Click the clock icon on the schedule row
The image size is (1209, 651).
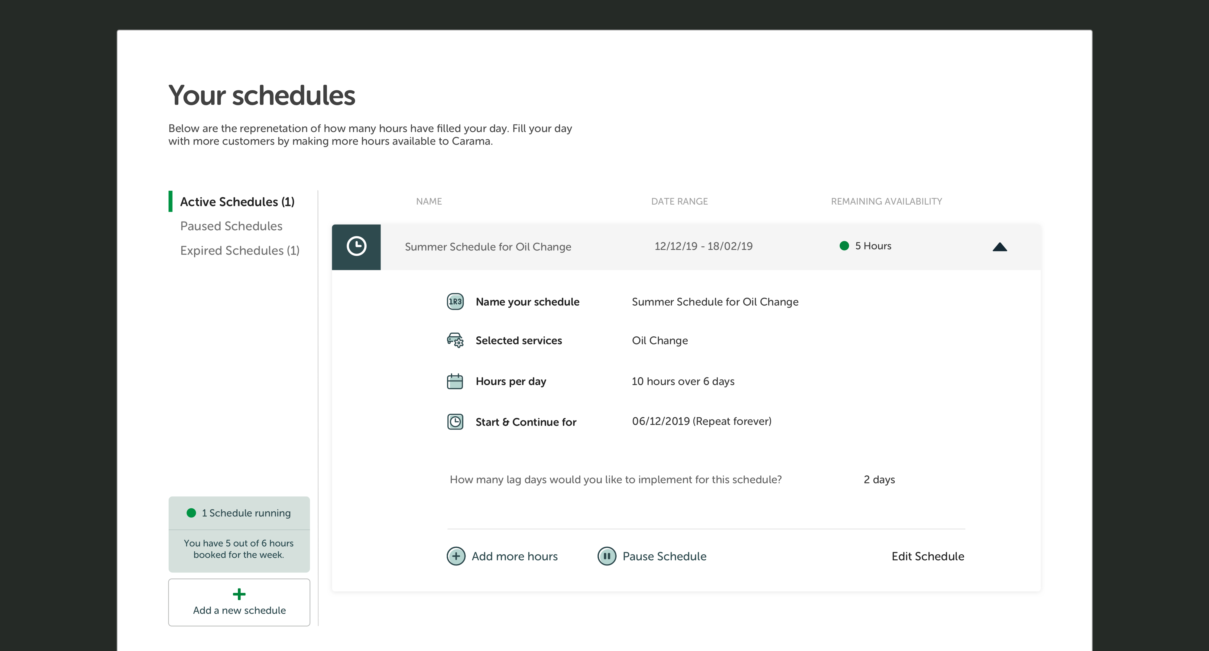tap(356, 246)
